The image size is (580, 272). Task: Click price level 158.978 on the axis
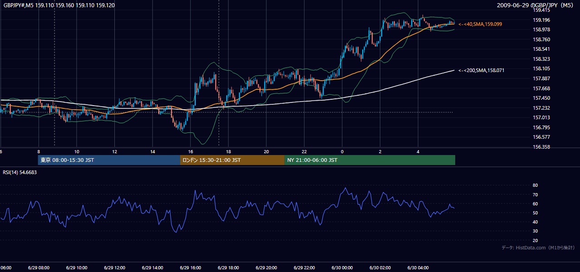coord(541,29)
